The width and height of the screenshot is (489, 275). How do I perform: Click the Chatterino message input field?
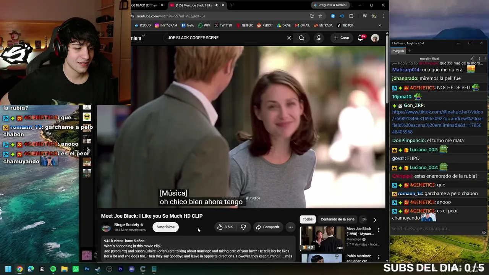pos(436,229)
